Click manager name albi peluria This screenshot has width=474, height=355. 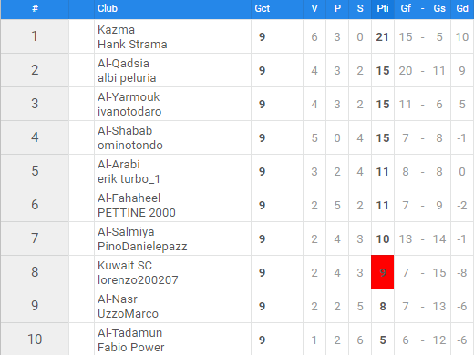click(127, 78)
